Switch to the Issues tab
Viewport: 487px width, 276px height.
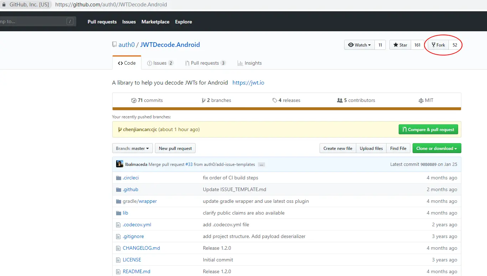click(160, 63)
